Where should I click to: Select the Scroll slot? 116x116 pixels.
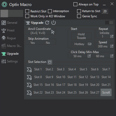click(x=106, y=93)
